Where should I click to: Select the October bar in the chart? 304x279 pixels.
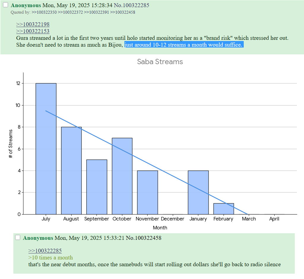coord(122,176)
